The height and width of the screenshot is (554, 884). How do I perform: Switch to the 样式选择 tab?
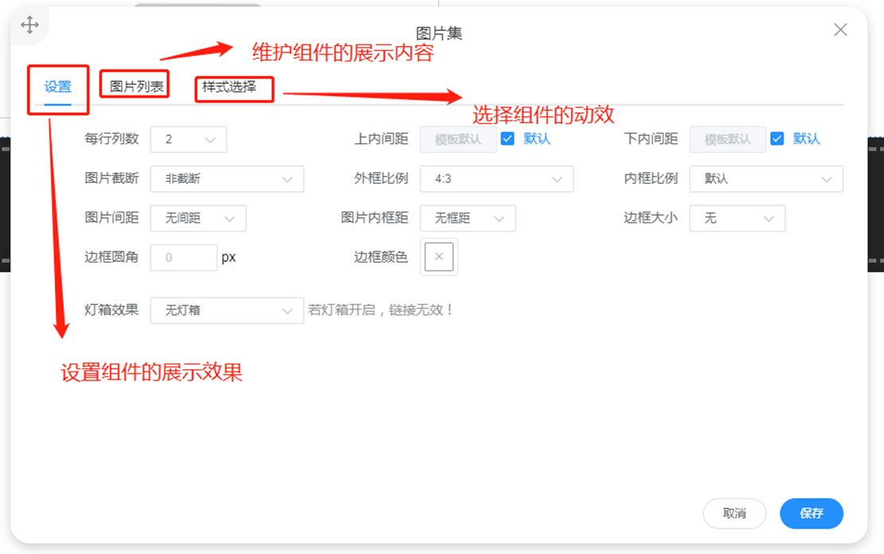coord(229,87)
